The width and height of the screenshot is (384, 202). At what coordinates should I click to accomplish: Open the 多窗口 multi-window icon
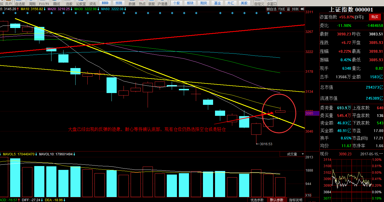[272, 3]
